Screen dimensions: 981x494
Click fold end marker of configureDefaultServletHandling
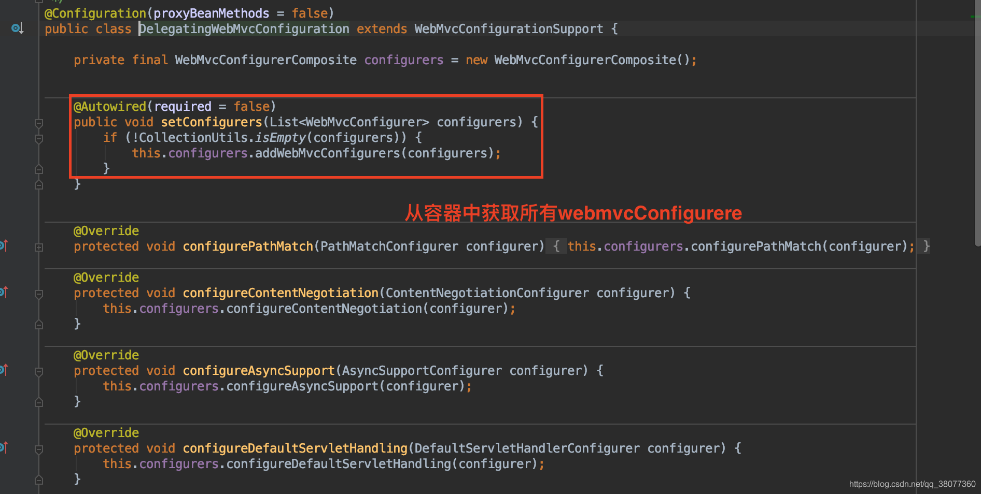click(x=39, y=480)
